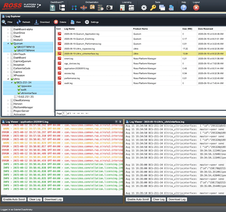Open the stacked windows Tools icon

point(162,8)
